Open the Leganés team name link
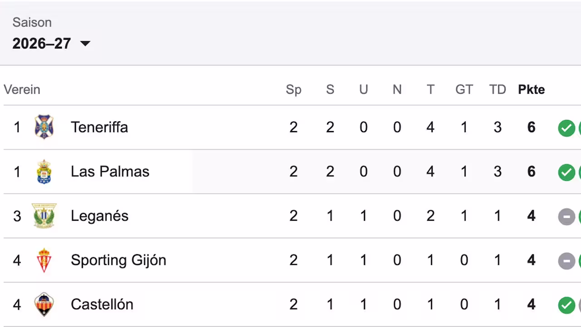581x327 pixels. click(100, 216)
